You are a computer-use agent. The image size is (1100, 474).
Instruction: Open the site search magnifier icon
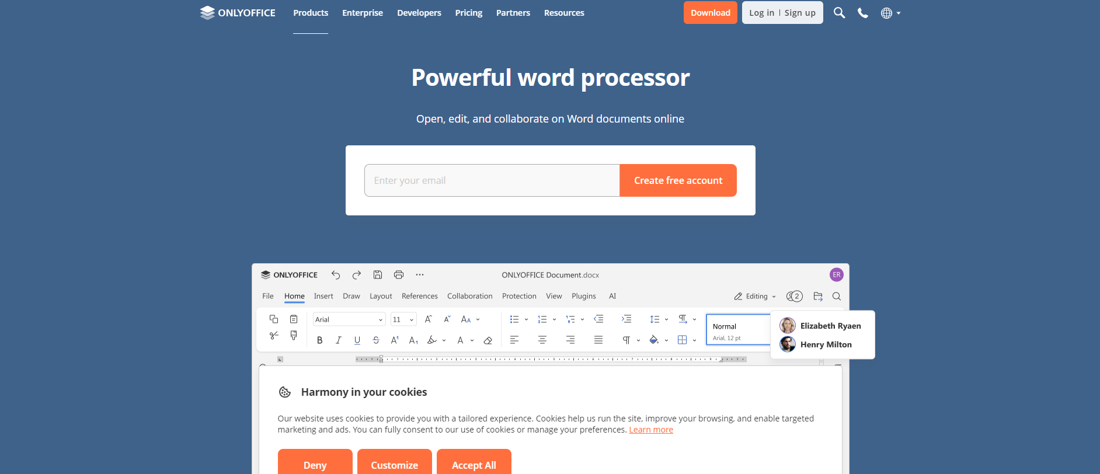point(839,13)
